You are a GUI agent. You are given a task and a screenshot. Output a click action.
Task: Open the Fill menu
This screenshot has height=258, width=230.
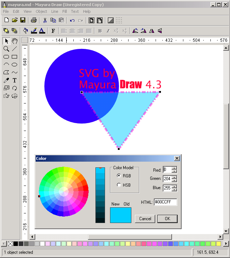click(64, 11)
